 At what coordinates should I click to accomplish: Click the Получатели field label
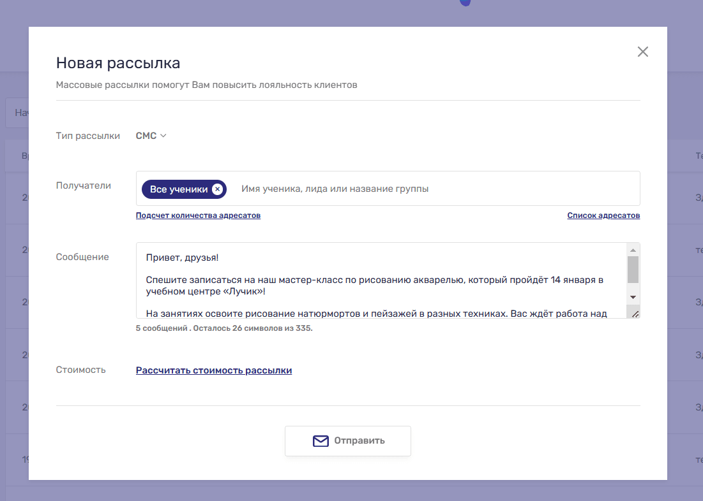tap(83, 186)
